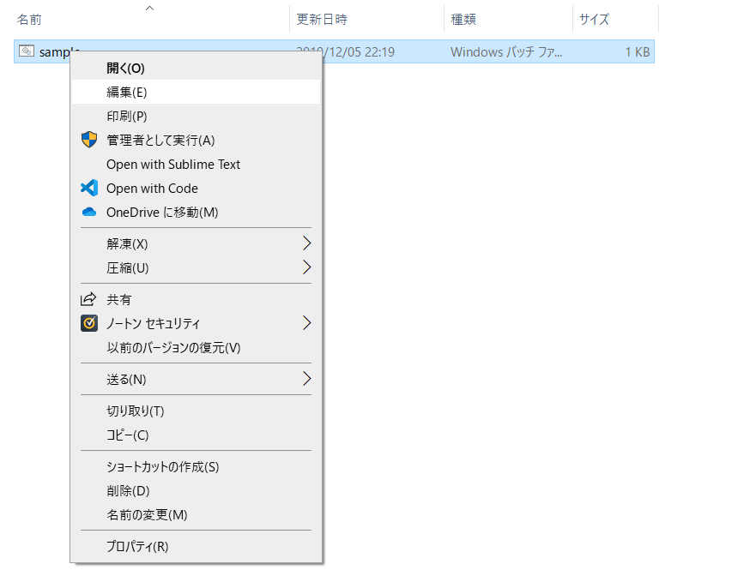The width and height of the screenshot is (750, 576).
Task: Expand arrow beside 送る(N)
Action: [x=306, y=379]
